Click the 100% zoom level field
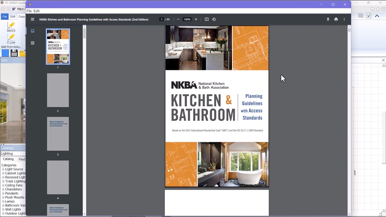 pyautogui.click(x=187, y=19)
